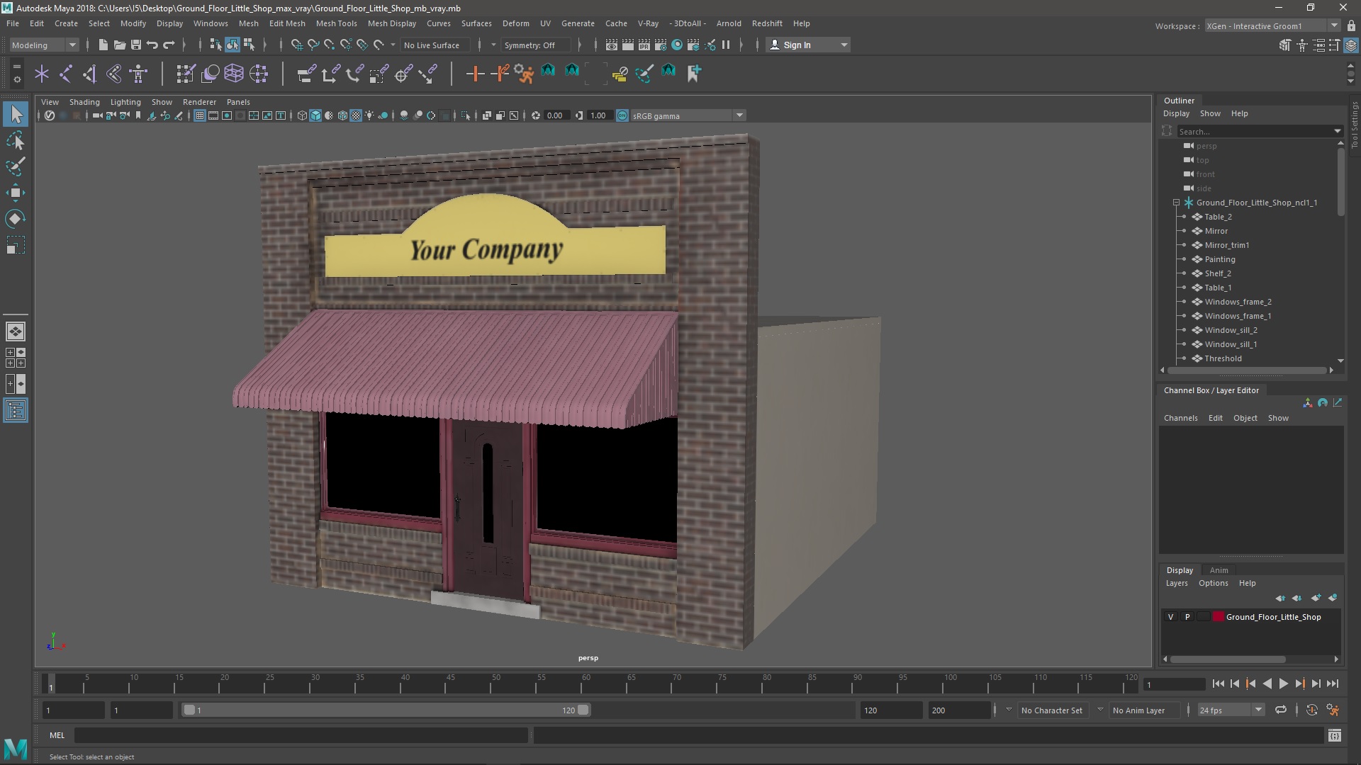Open the Script Editor icon
This screenshot has height=765, width=1361.
tap(1335, 735)
